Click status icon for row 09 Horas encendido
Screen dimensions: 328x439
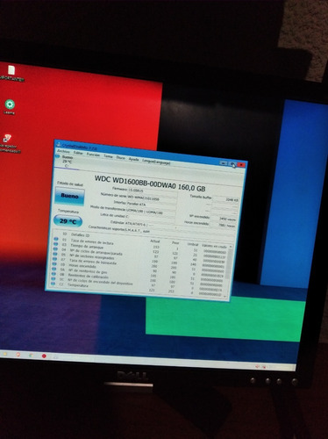click(54, 264)
